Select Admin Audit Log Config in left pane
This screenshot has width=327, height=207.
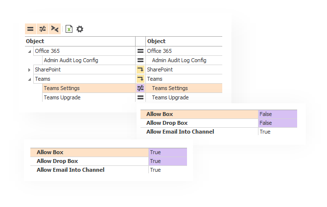point(71,60)
